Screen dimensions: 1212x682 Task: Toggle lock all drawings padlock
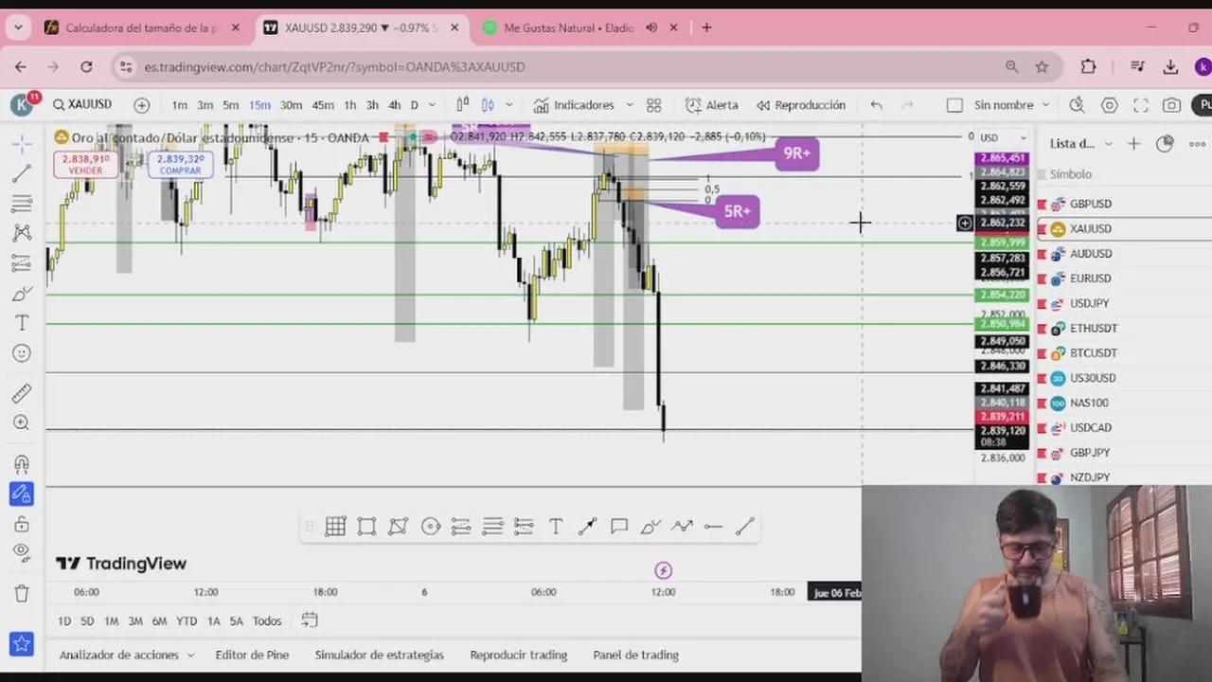click(22, 524)
